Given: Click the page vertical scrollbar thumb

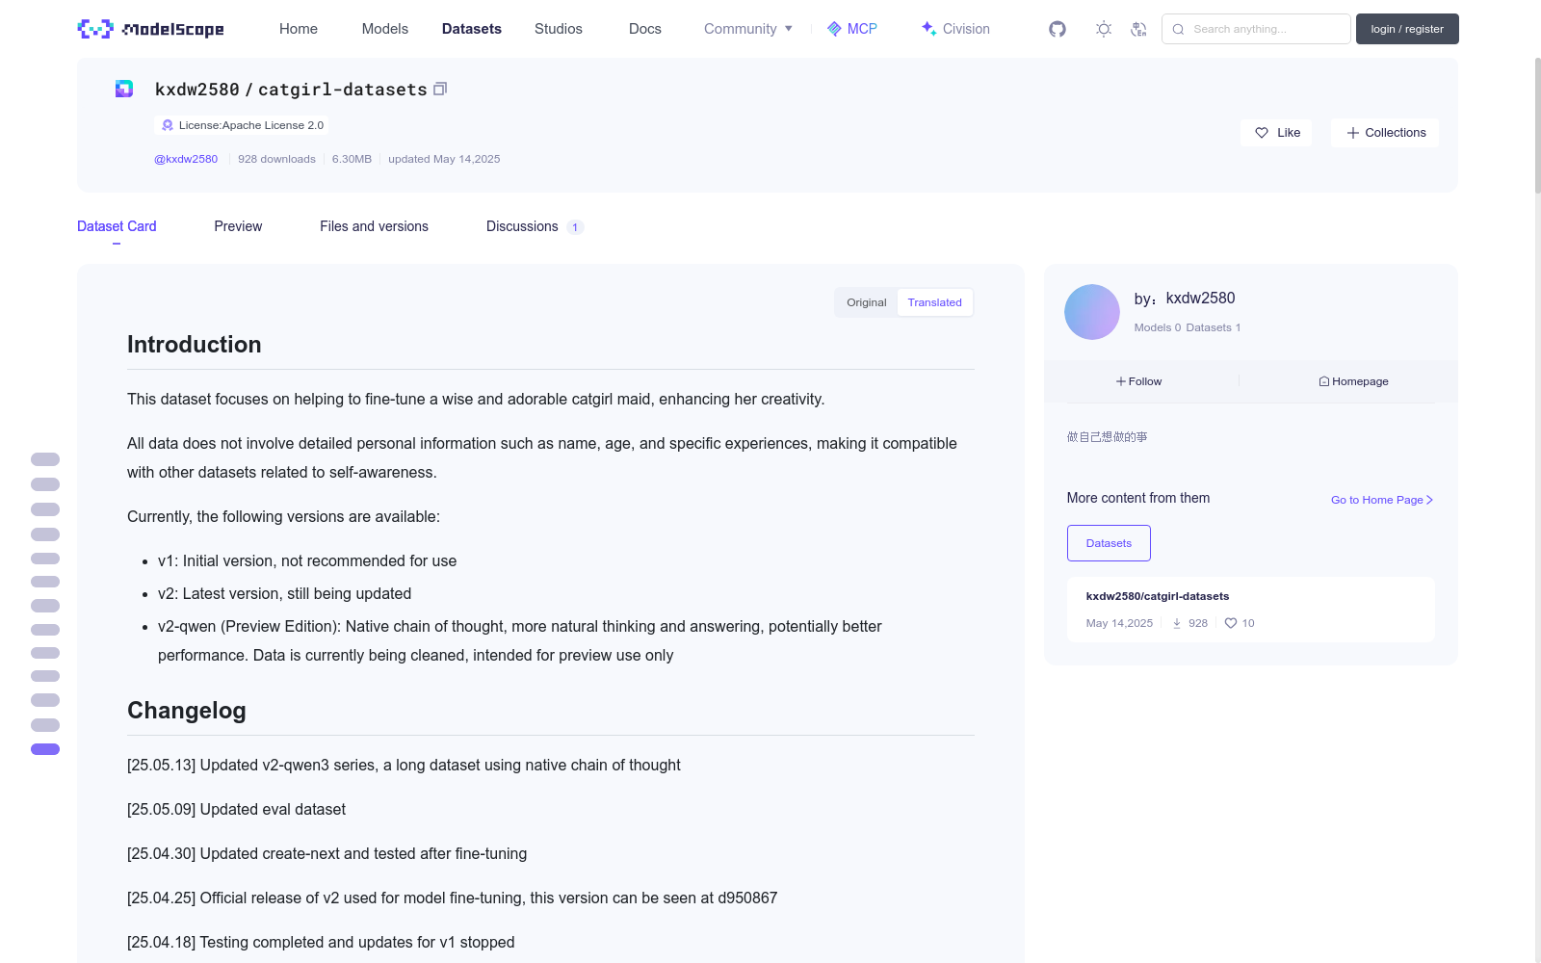Looking at the screenshot, I should [x=1537, y=125].
